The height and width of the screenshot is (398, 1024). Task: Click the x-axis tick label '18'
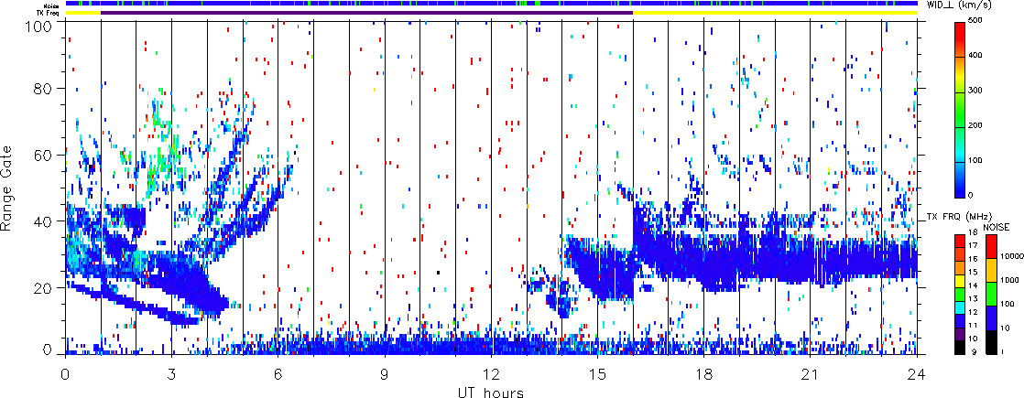tap(704, 374)
